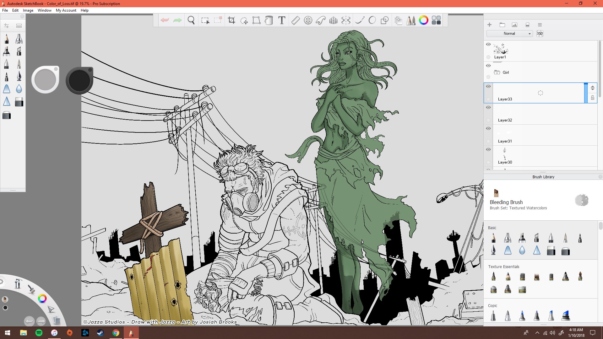Hide the Girl group with eye icon

(x=488, y=66)
